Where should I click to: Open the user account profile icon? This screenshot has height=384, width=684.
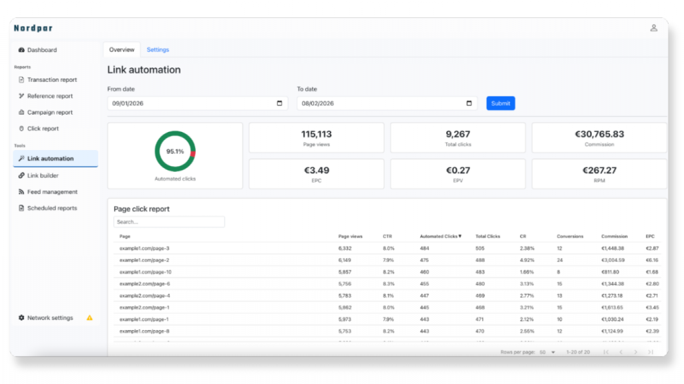pos(653,28)
